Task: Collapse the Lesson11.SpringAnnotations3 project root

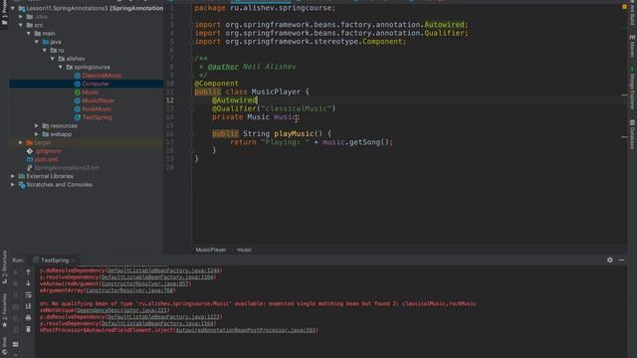Action: 13,8
